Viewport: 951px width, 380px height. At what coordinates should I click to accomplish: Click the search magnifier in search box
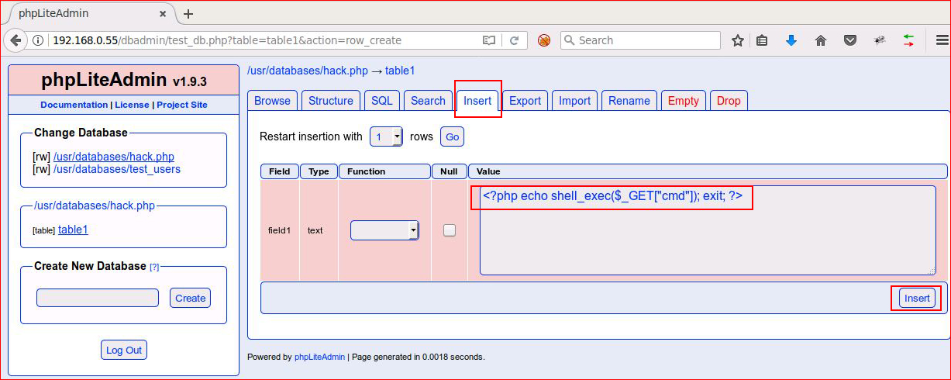[x=569, y=40]
